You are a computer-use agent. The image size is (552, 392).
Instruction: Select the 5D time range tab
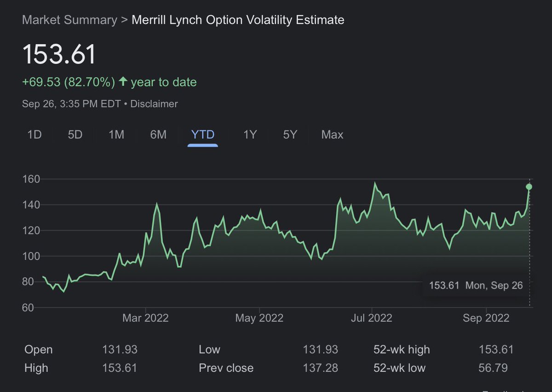tap(75, 135)
